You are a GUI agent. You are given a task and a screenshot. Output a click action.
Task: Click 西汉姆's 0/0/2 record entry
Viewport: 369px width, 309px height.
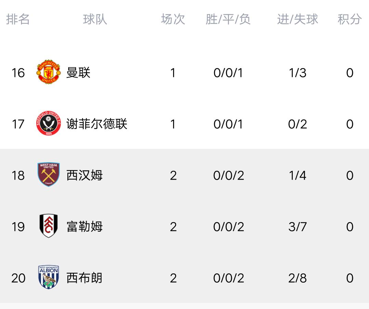click(x=228, y=175)
